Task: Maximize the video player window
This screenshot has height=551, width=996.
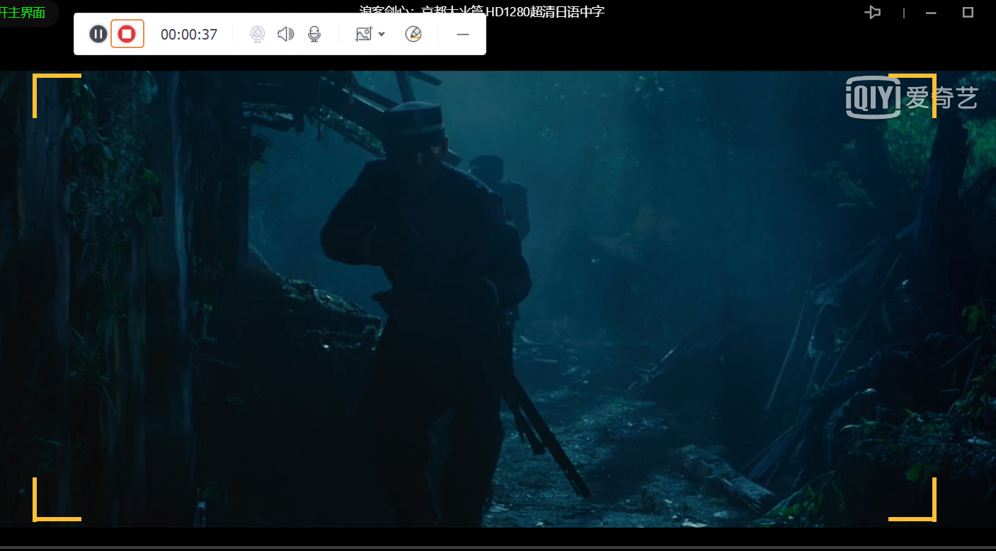Action: coord(968,12)
